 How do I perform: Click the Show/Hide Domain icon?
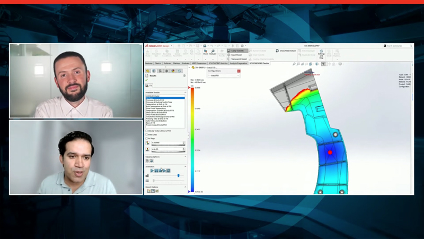point(285,51)
